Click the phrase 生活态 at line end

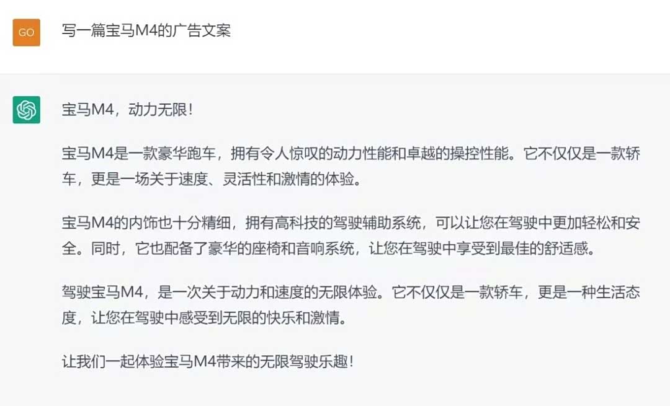(x=619, y=293)
